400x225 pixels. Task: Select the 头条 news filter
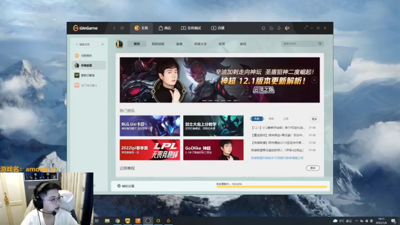256,118
